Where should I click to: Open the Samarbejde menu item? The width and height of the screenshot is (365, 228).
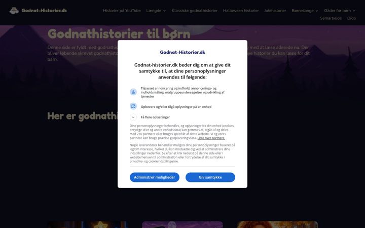pyautogui.click(x=331, y=18)
